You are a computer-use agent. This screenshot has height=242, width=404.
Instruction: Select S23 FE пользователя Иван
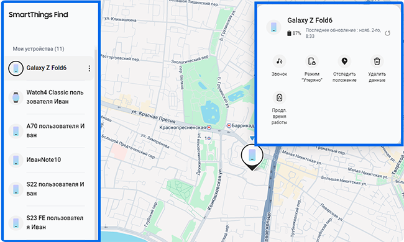tap(49, 223)
